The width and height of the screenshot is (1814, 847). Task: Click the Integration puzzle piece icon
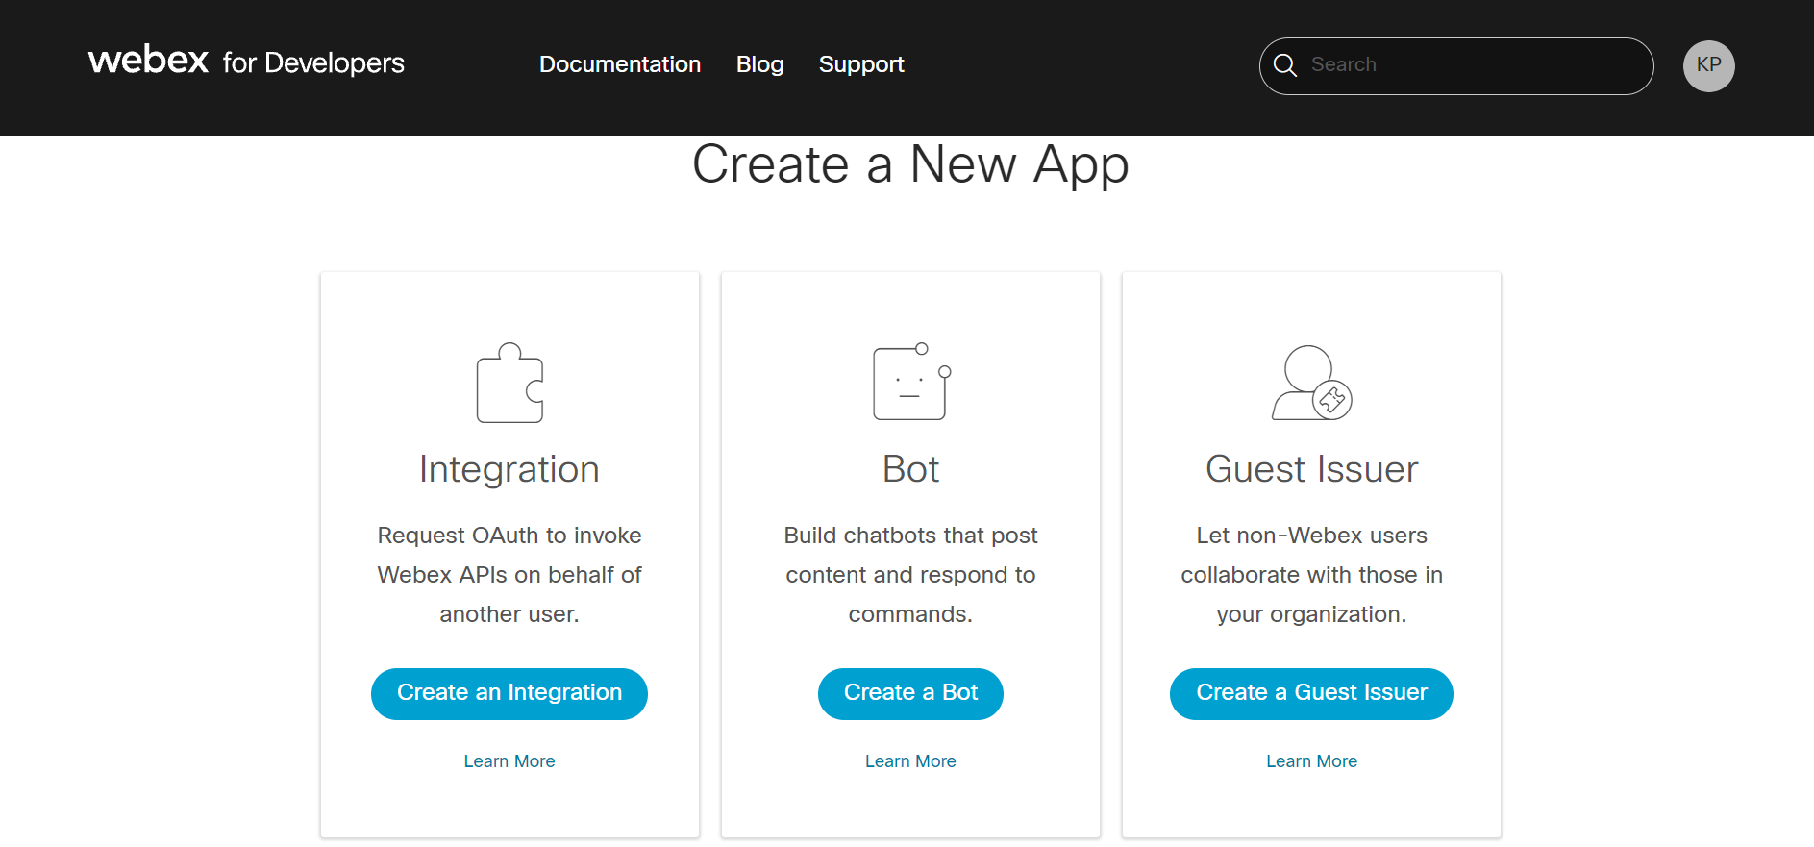tap(509, 383)
